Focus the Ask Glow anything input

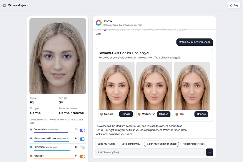click(x=150, y=152)
